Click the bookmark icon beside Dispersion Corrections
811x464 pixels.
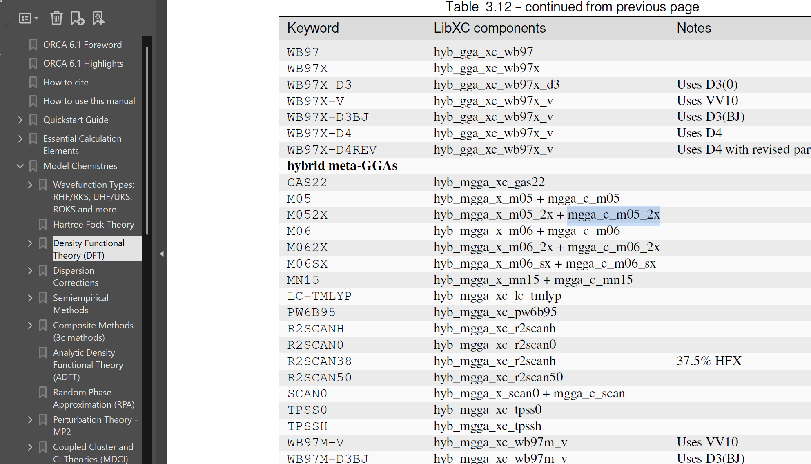43,270
